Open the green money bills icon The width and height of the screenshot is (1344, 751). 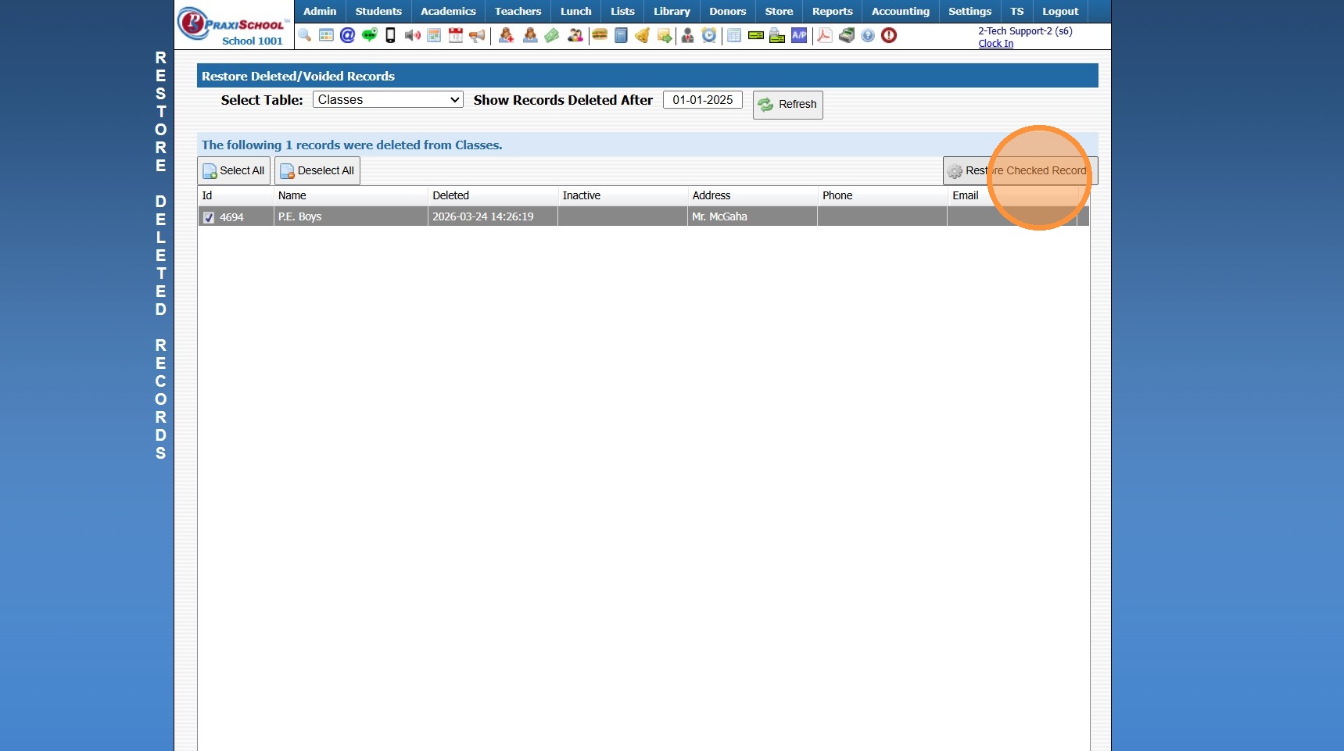point(552,35)
